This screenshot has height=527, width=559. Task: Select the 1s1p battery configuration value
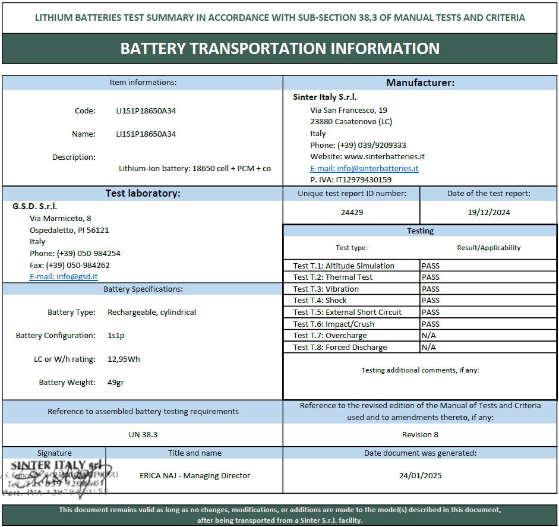click(x=116, y=336)
